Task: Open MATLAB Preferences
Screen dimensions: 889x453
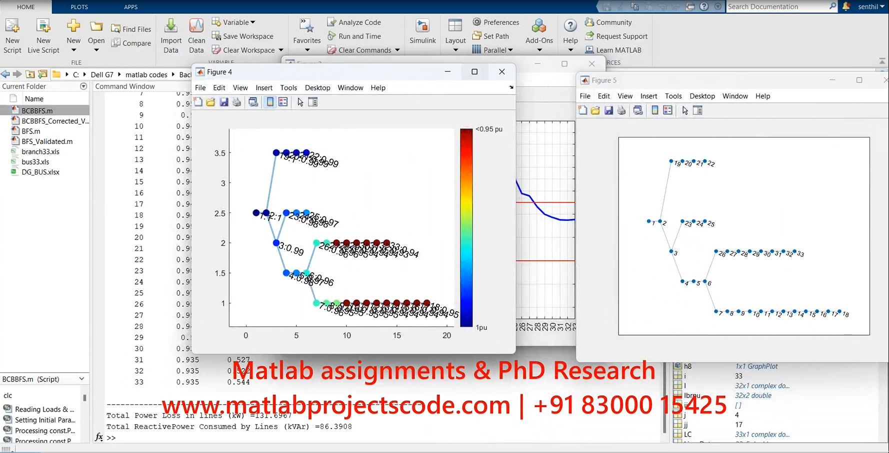Action: click(x=496, y=21)
